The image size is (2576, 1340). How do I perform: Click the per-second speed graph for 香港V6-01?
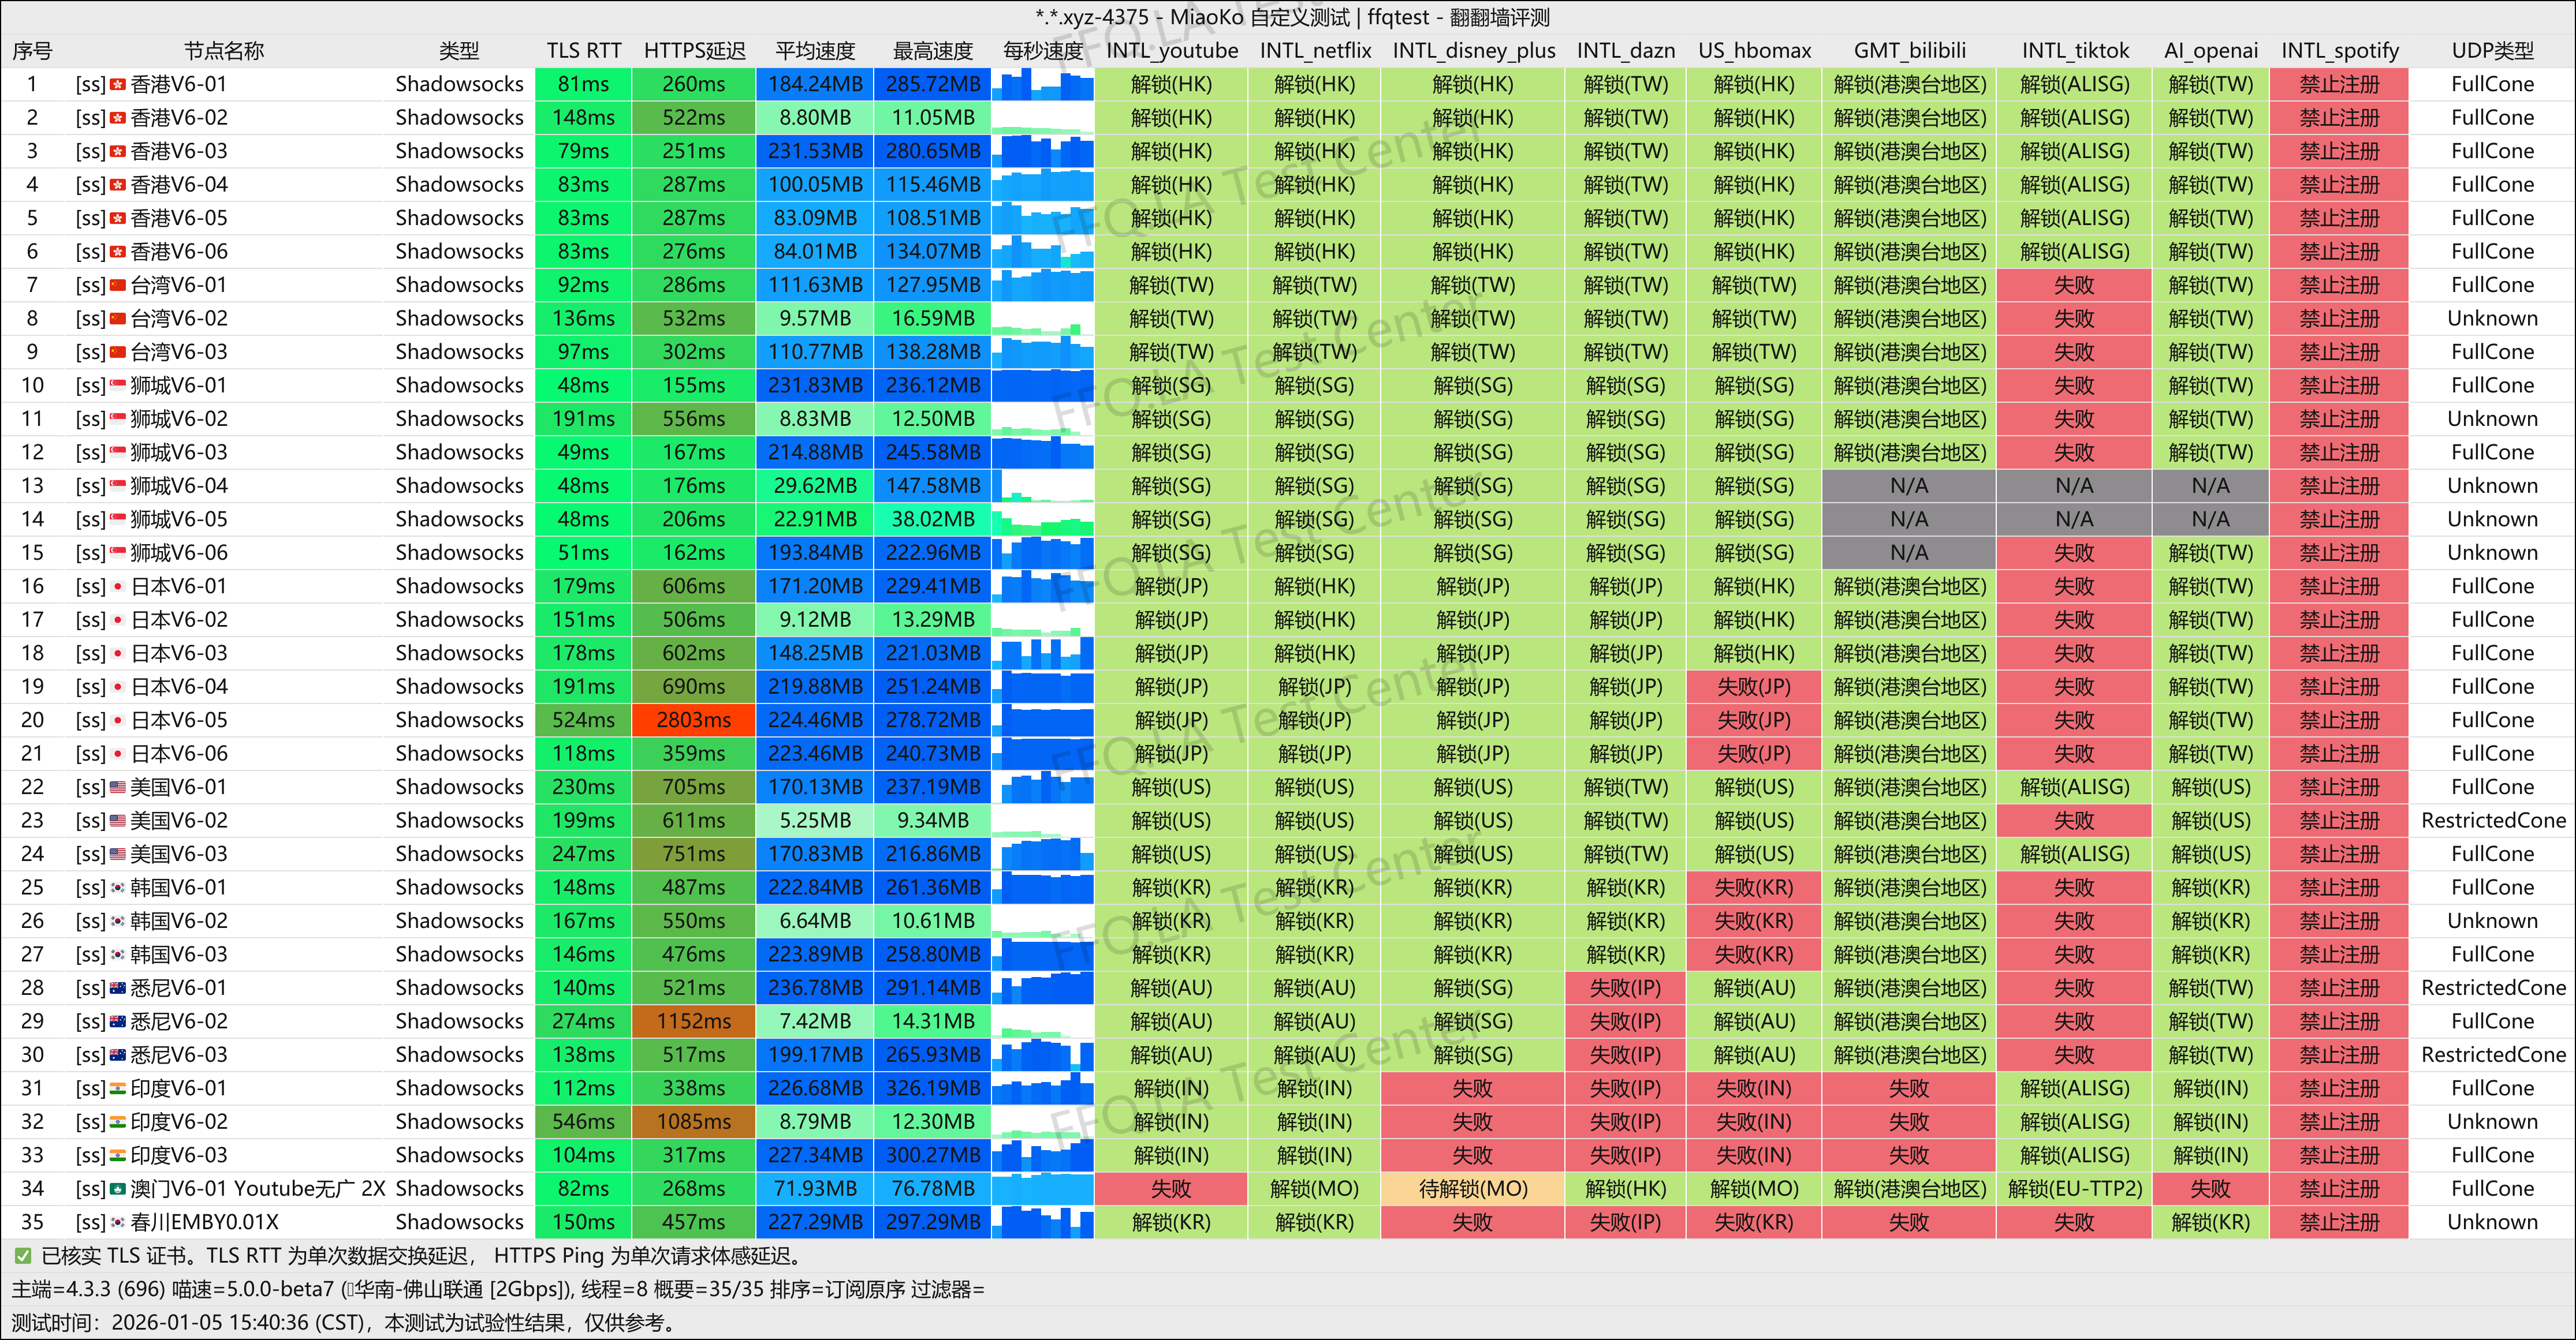(1043, 85)
